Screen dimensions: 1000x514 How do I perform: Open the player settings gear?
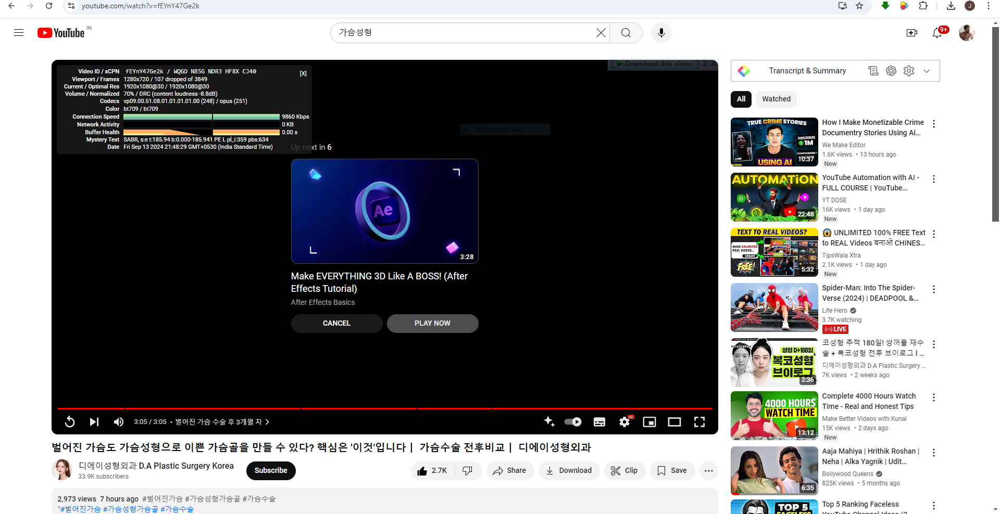coord(625,422)
